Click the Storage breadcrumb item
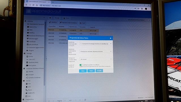 [57, 18]
